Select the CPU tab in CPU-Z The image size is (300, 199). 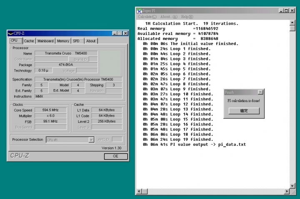[15, 40]
